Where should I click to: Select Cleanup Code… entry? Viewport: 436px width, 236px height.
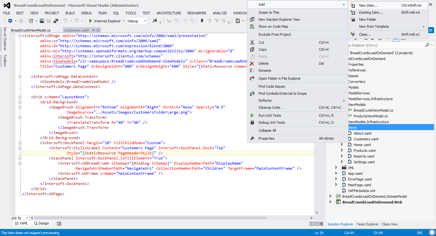pyautogui.click(x=297, y=107)
